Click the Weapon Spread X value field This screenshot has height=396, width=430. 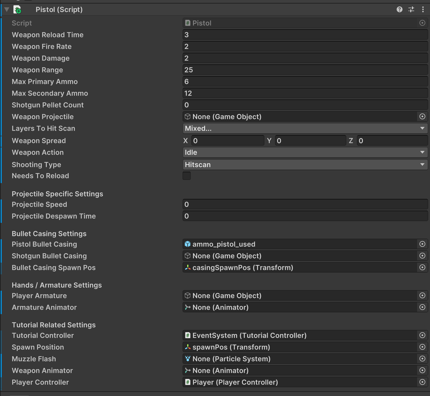coord(228,140)
